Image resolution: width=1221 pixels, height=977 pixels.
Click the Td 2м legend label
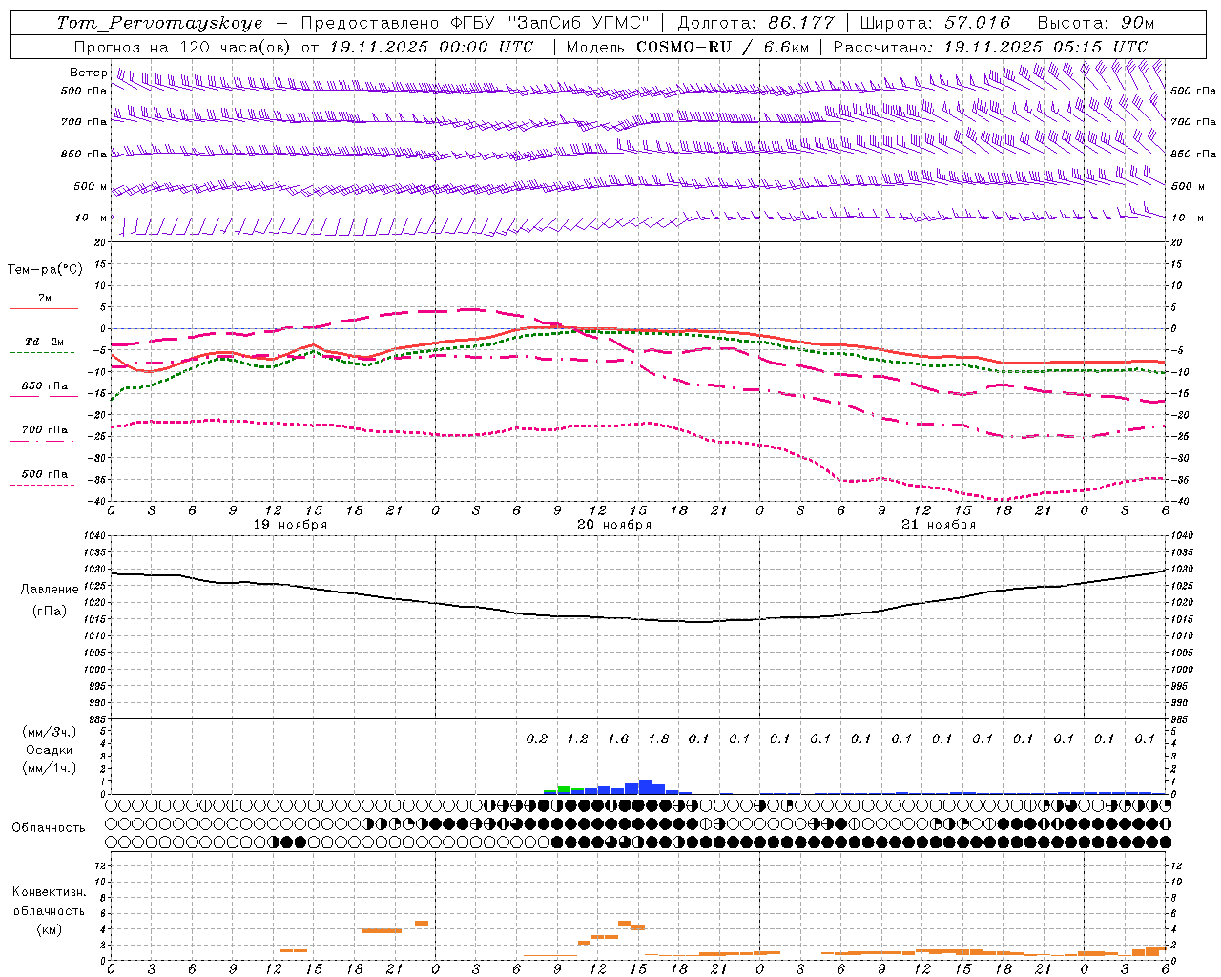(x=44, y=342)
